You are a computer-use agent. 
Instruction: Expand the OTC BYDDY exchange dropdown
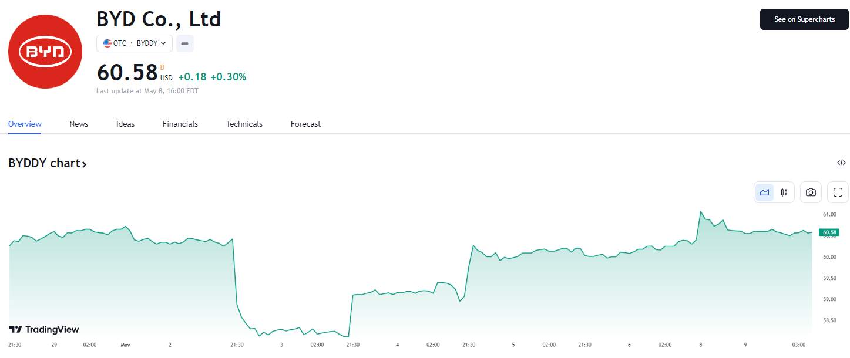tap(135, 43)
